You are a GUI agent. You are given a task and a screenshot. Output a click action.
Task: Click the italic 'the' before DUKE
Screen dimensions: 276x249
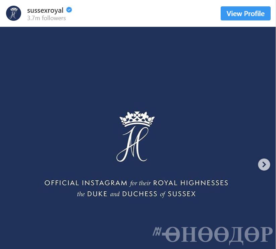coord(80,194)
